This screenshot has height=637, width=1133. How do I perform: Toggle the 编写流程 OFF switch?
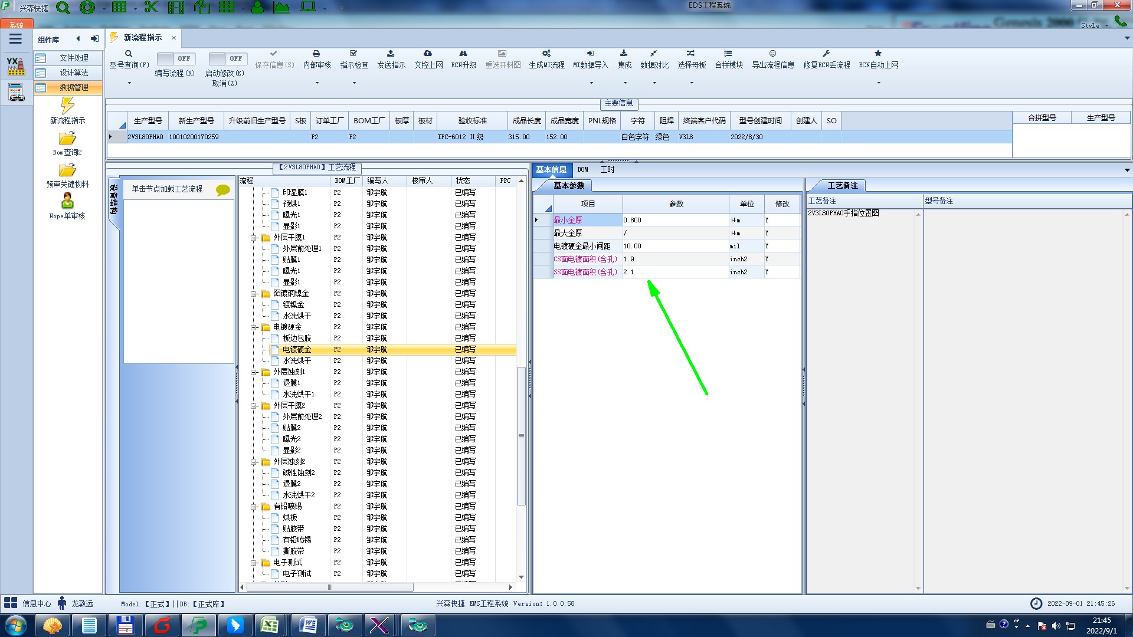[x=175, y=58]
